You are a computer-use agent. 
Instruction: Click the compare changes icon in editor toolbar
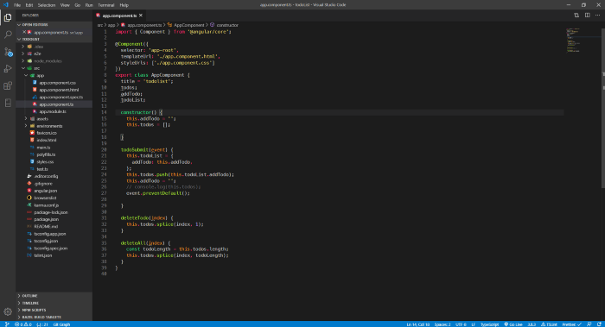[x=576, y=16]
